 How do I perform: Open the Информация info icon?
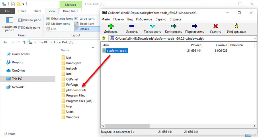pyautogui.click(x=236, y=26)
